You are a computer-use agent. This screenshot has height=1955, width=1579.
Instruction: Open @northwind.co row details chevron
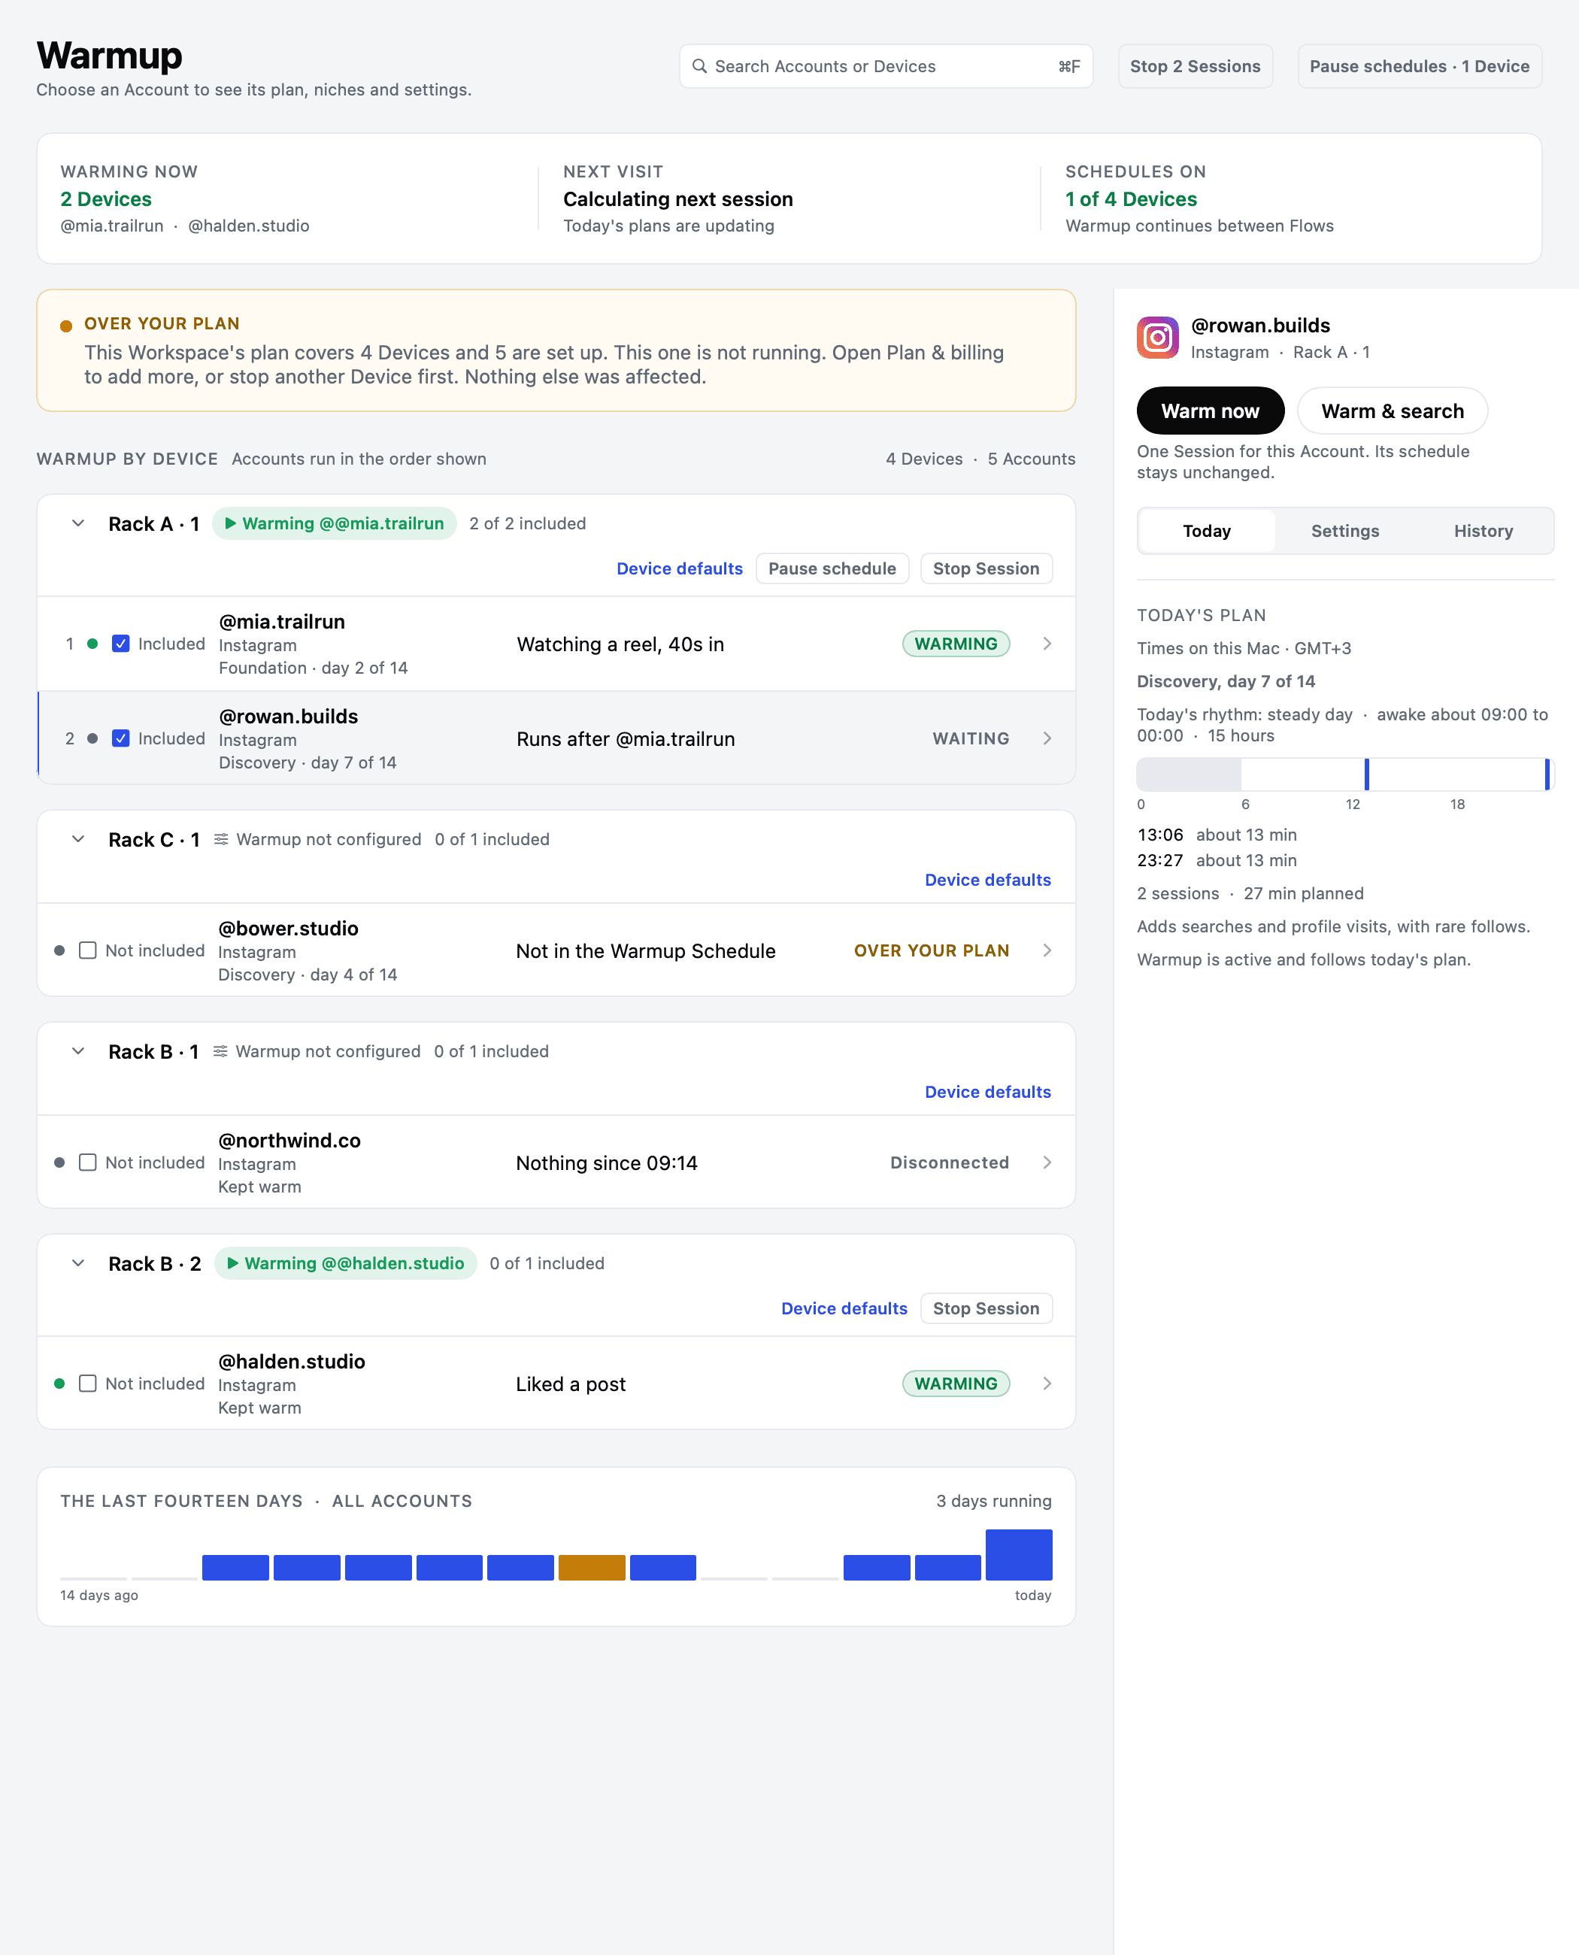click(1047, 1162)
